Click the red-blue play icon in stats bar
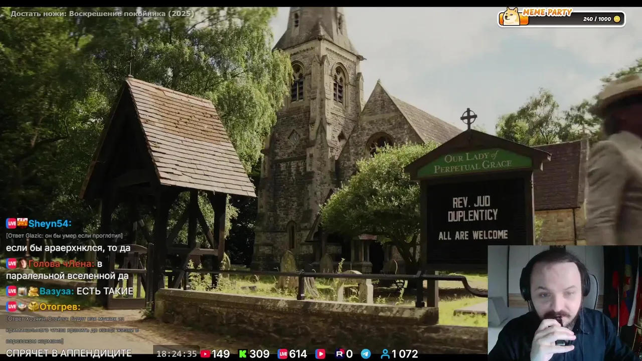 click(320, 354)
